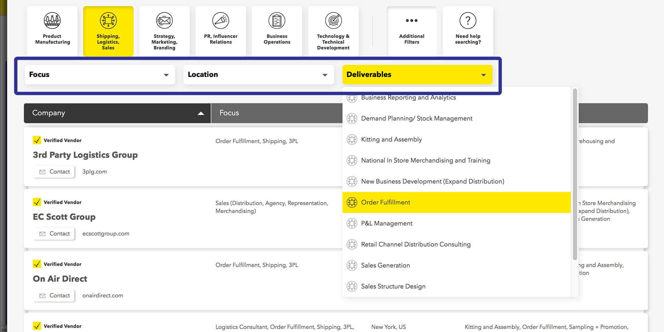The image size is (664, 332).
Task: Open the ecscottgroup.com website link
Action: 106,234
